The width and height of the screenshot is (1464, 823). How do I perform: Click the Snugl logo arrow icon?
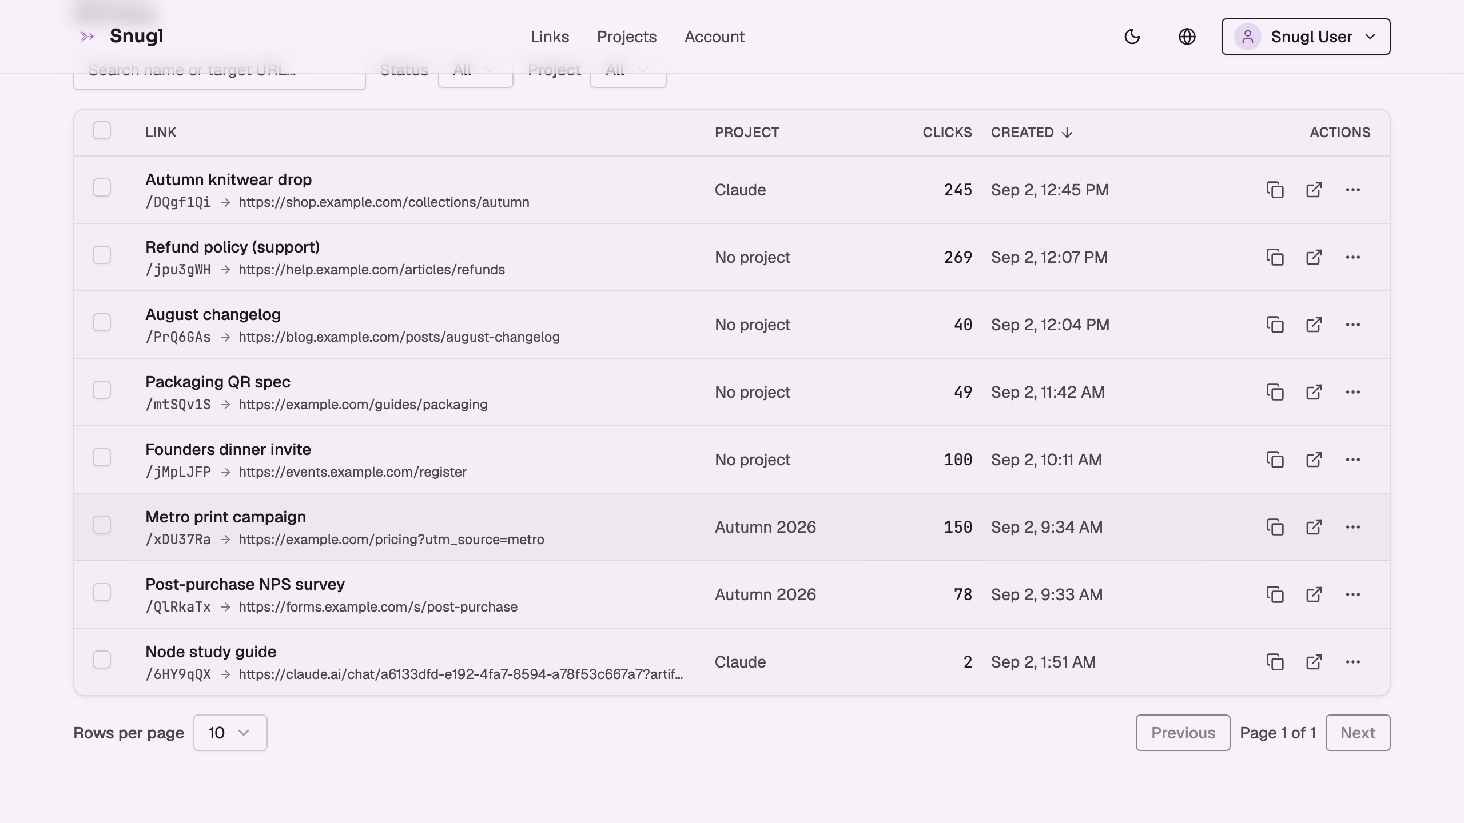point(86,37)
